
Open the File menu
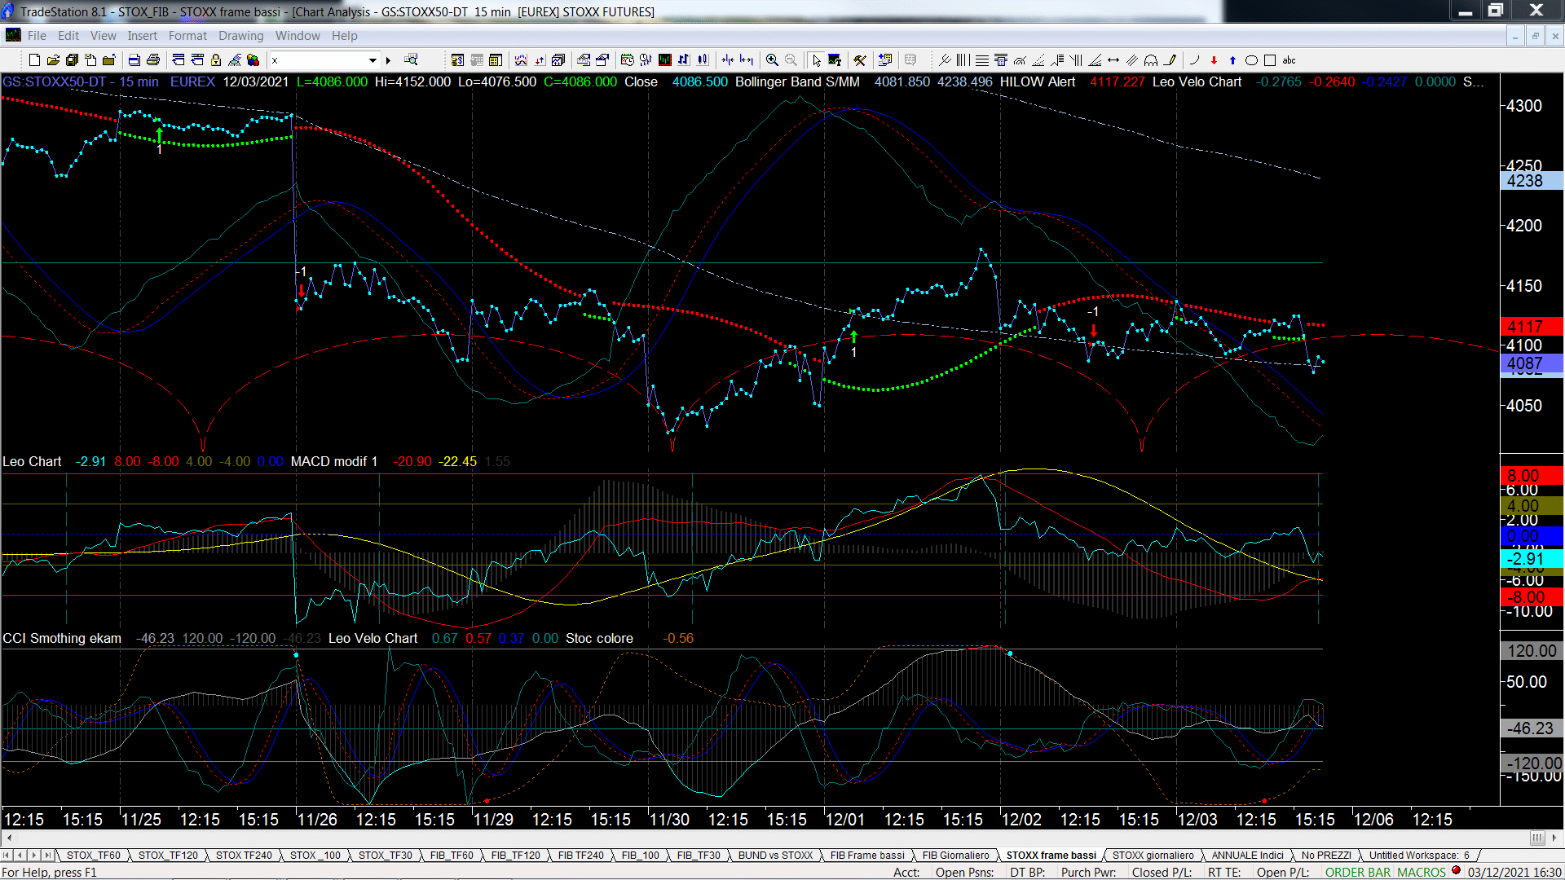coord(37,36)
